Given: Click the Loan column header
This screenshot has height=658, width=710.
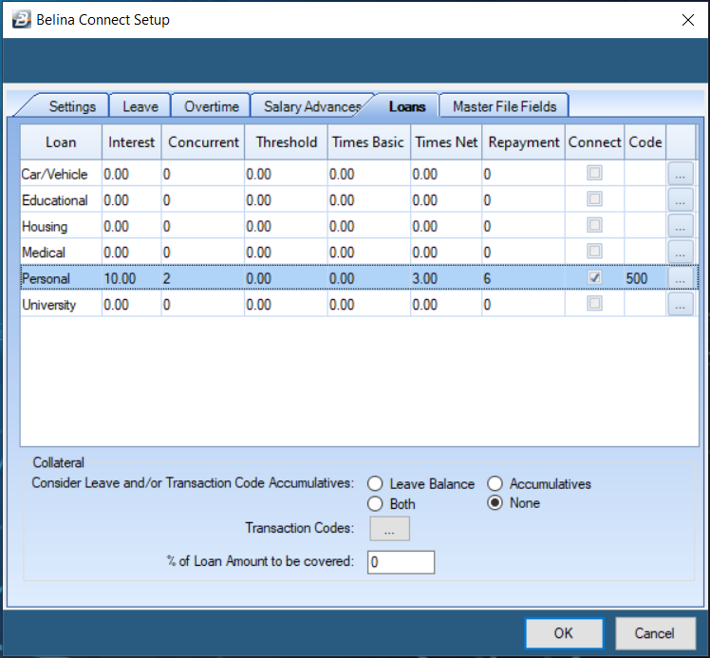Looking at the screenshot, I should coord(61,142).
